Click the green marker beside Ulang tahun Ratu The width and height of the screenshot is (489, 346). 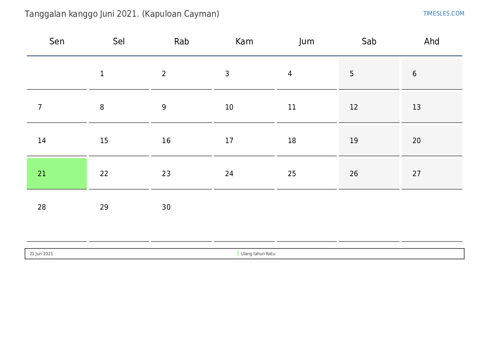238,254
